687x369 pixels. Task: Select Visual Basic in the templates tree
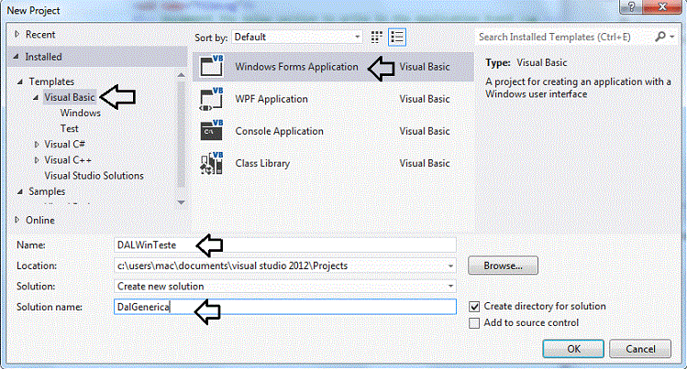[69, 97]
